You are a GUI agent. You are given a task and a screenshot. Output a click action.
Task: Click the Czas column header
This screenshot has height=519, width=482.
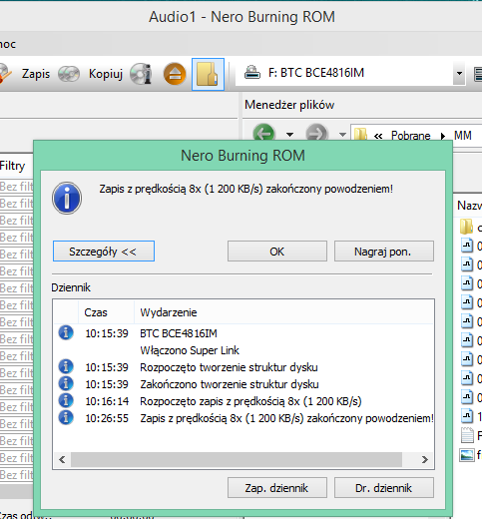pos(106,312)
